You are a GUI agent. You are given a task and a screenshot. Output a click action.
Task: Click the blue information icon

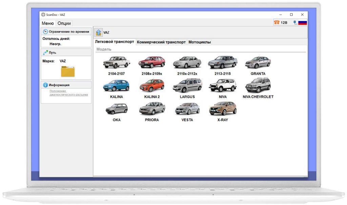click(x=45, y=85)
